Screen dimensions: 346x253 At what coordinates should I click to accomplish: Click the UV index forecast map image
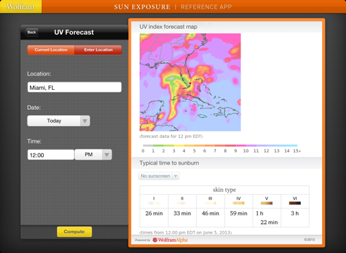190,82
